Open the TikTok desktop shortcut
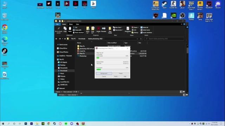225x126 pixels. [5, 52]
